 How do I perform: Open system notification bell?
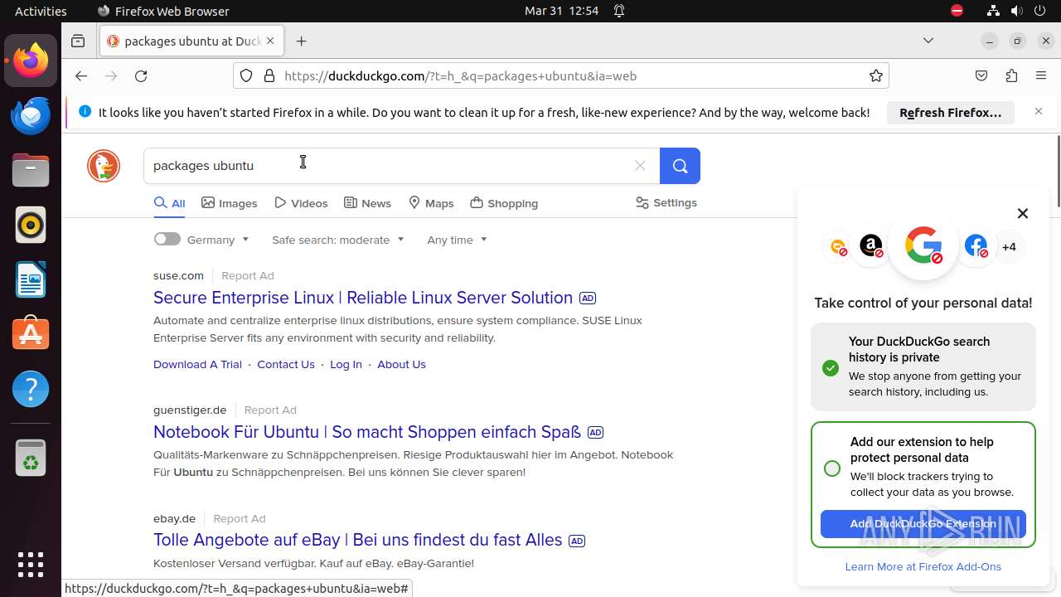(x=619, y=11)
